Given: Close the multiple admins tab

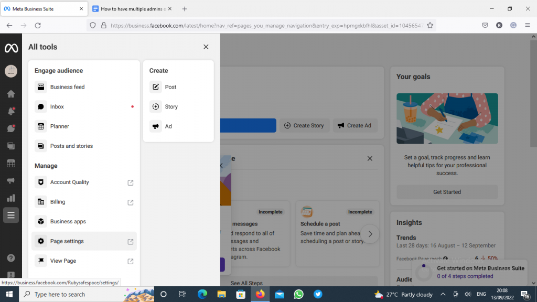Looking at the screenshot, I should coord(170,9).
